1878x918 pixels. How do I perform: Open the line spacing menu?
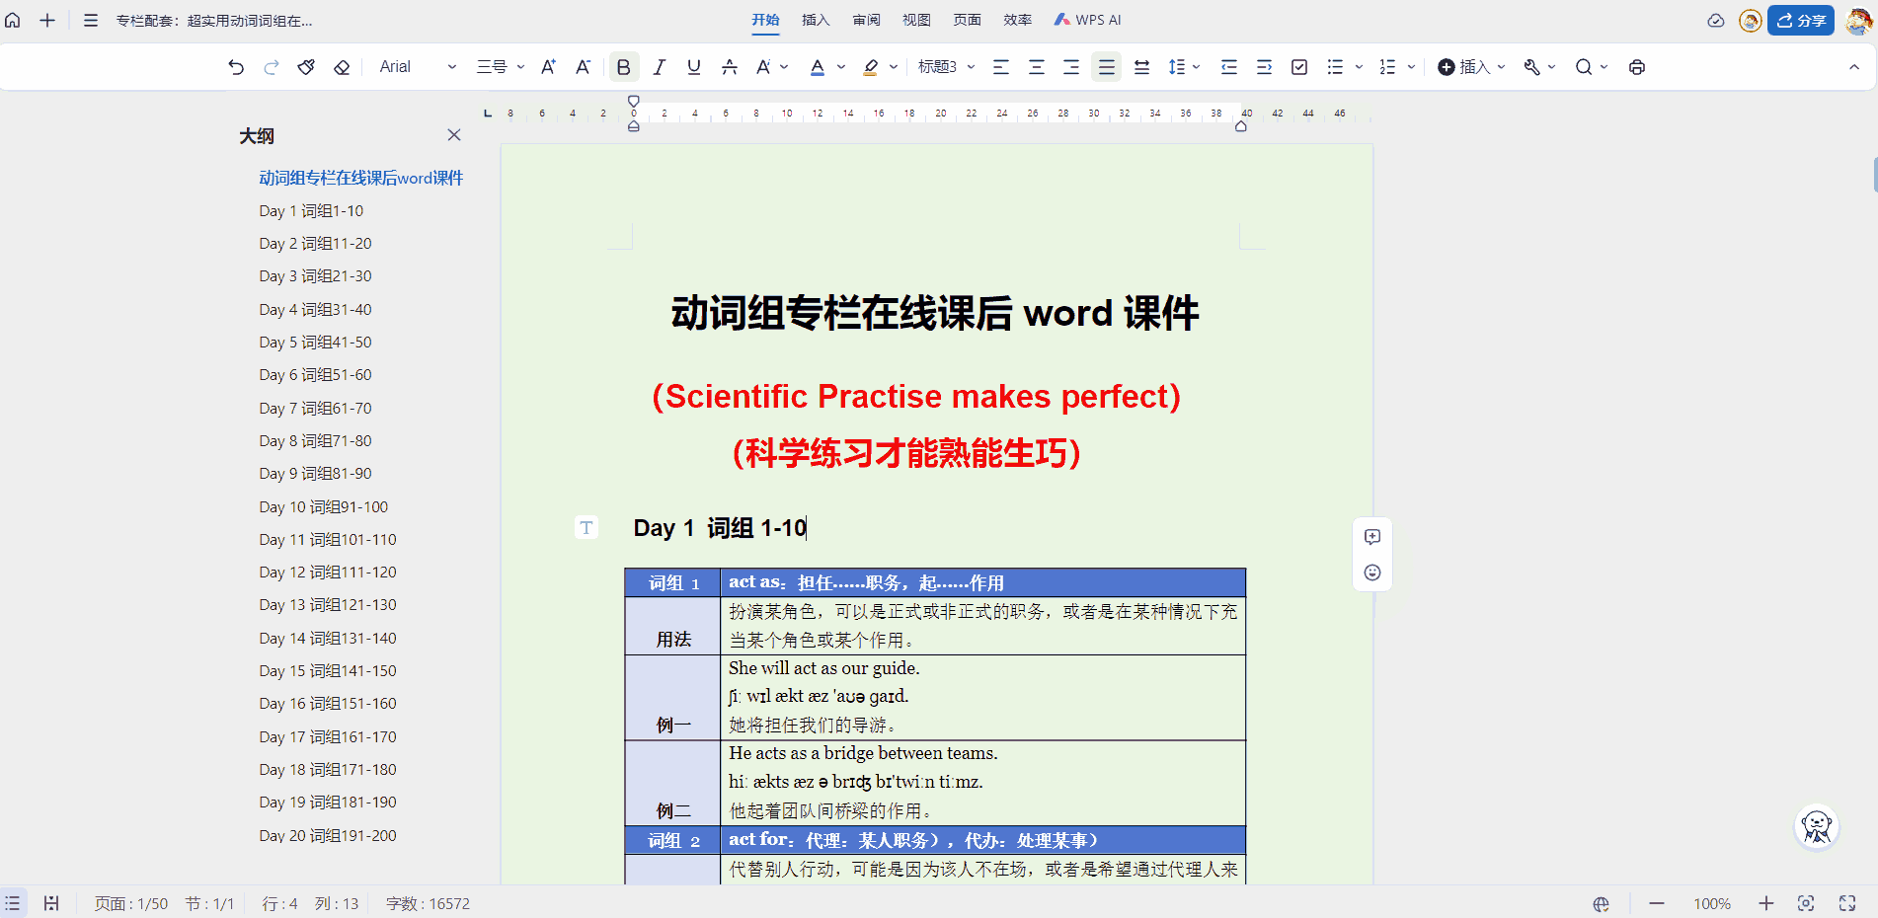tap(1183, 67)
